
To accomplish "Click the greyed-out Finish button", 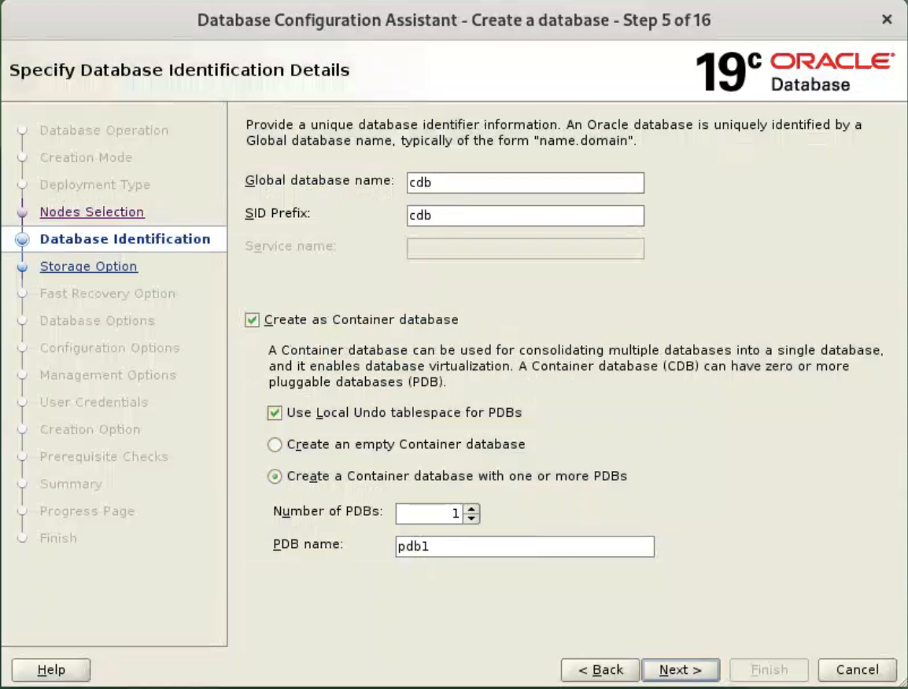I will pyautogui.click(x=769, y=670).
